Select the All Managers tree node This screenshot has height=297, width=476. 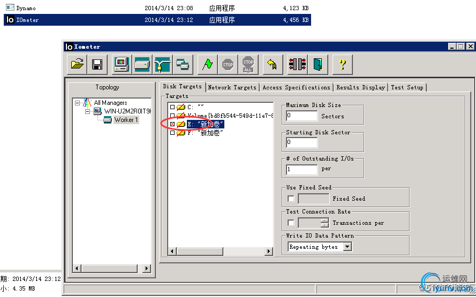tap(110, 103)
